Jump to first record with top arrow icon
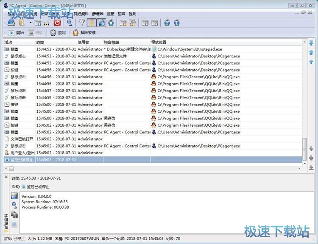This screenshot has width=318, height=244. 311,43
